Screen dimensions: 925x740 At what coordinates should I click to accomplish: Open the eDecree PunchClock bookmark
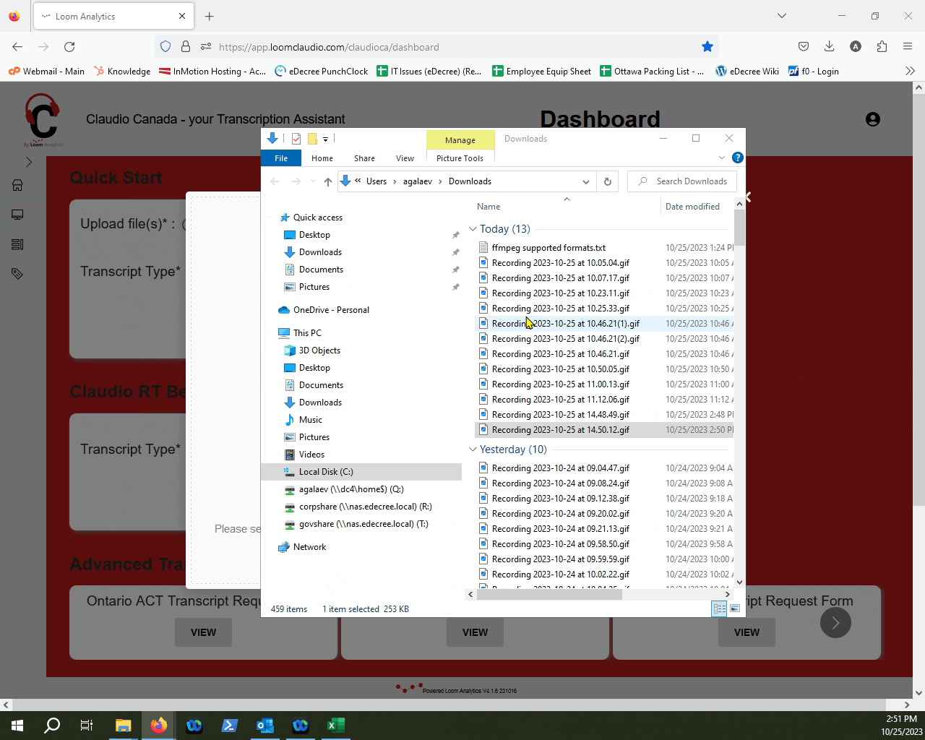tap(322, 71)
